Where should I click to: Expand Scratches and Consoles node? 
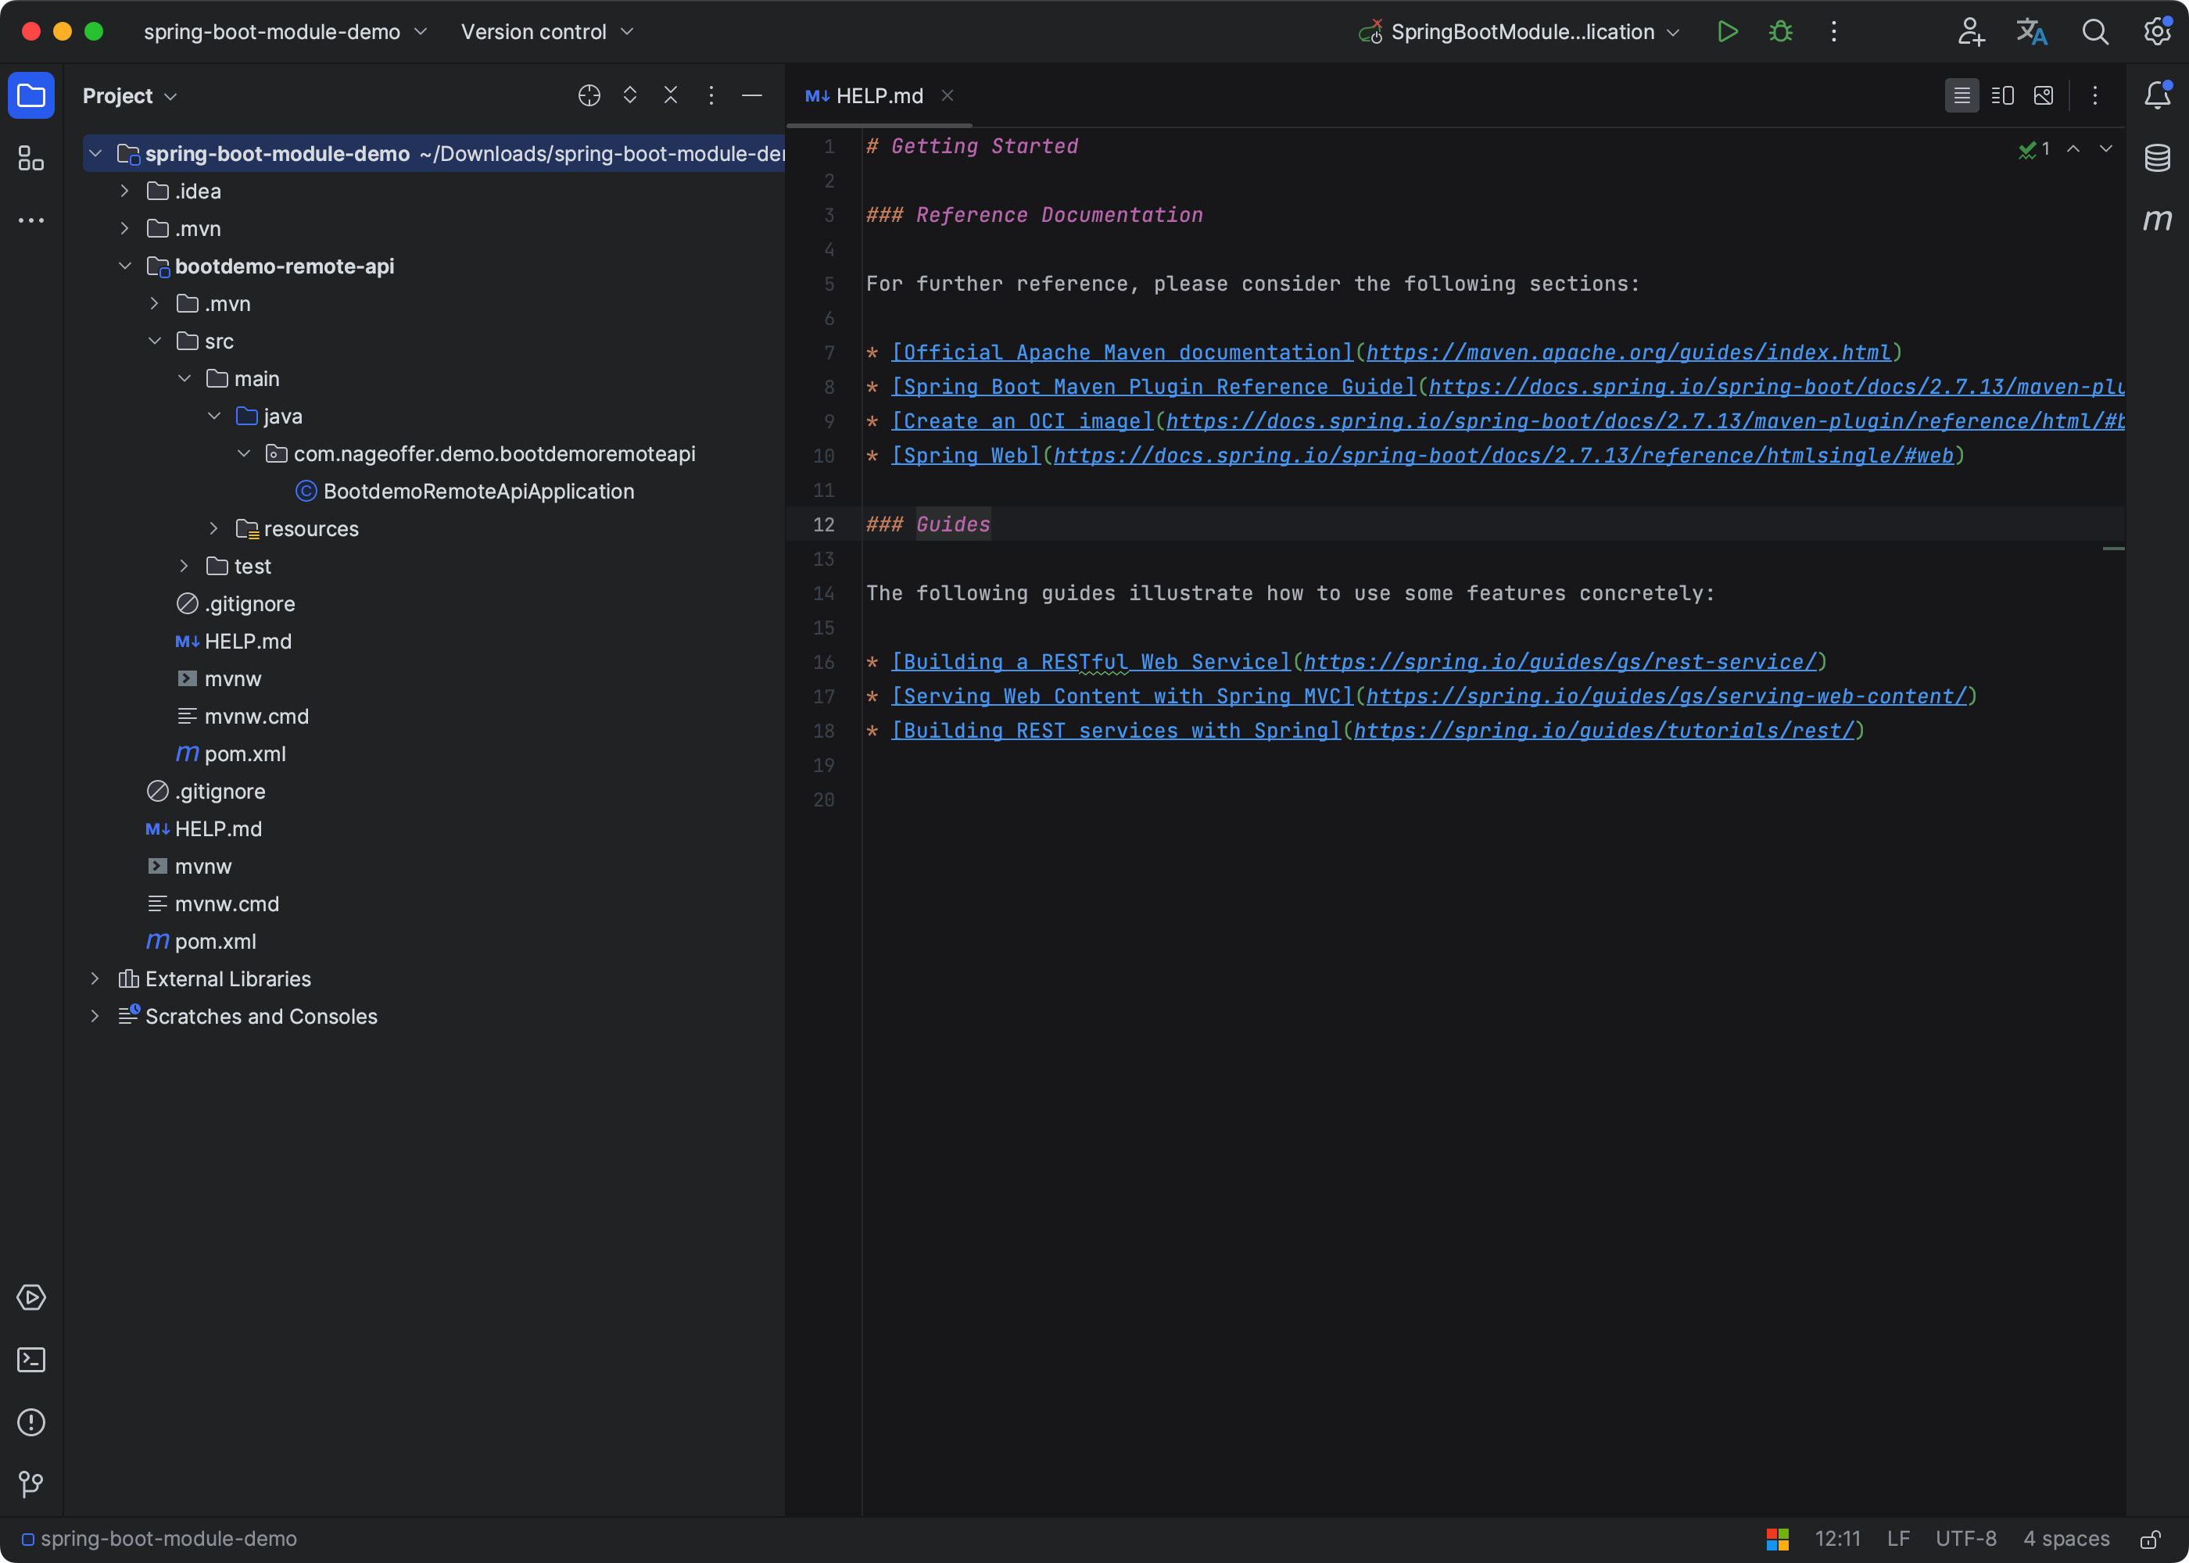pos(95,1016)
